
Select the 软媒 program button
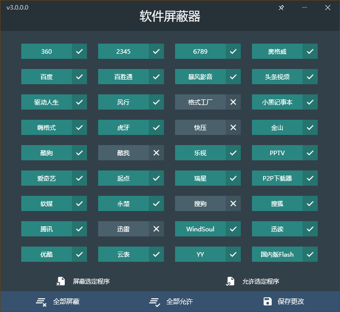[x=47, y=203]
